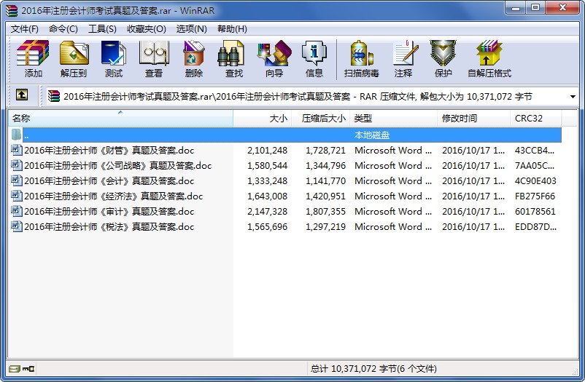The height and width of the screenshot is (382, 585).
Task: Click the 删除 (Delete) toolbar icon
Action: (x=193, y=58)
